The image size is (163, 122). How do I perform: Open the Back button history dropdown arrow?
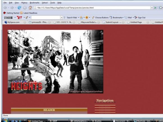tap(9, 8)
